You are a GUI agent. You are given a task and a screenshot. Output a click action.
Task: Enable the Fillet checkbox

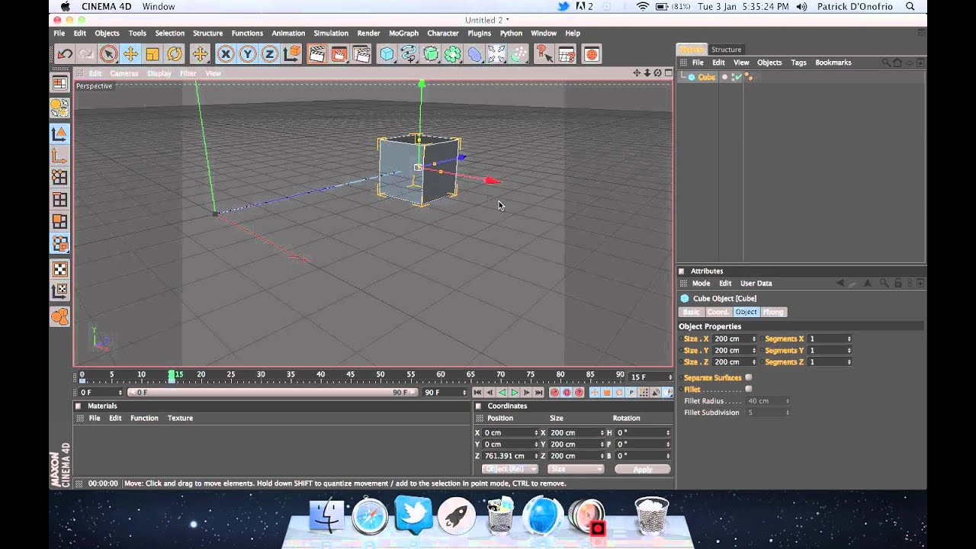click(749, 389)
